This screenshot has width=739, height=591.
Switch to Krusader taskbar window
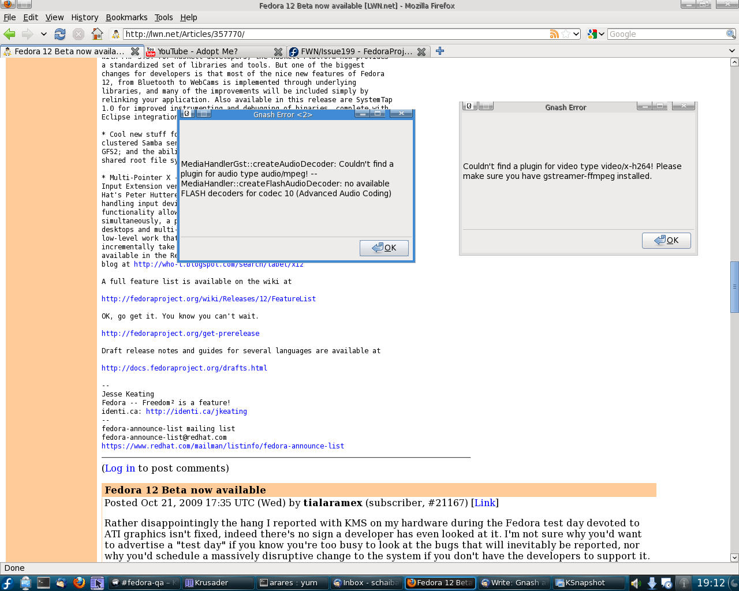pos(218,583)
